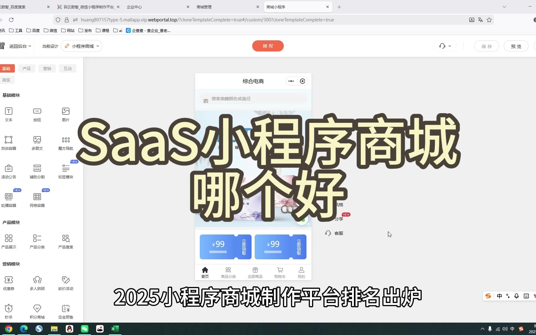This screenshot has height=335, width=536.
Task: Click the 预览 preview button
Action: point(516,46)
